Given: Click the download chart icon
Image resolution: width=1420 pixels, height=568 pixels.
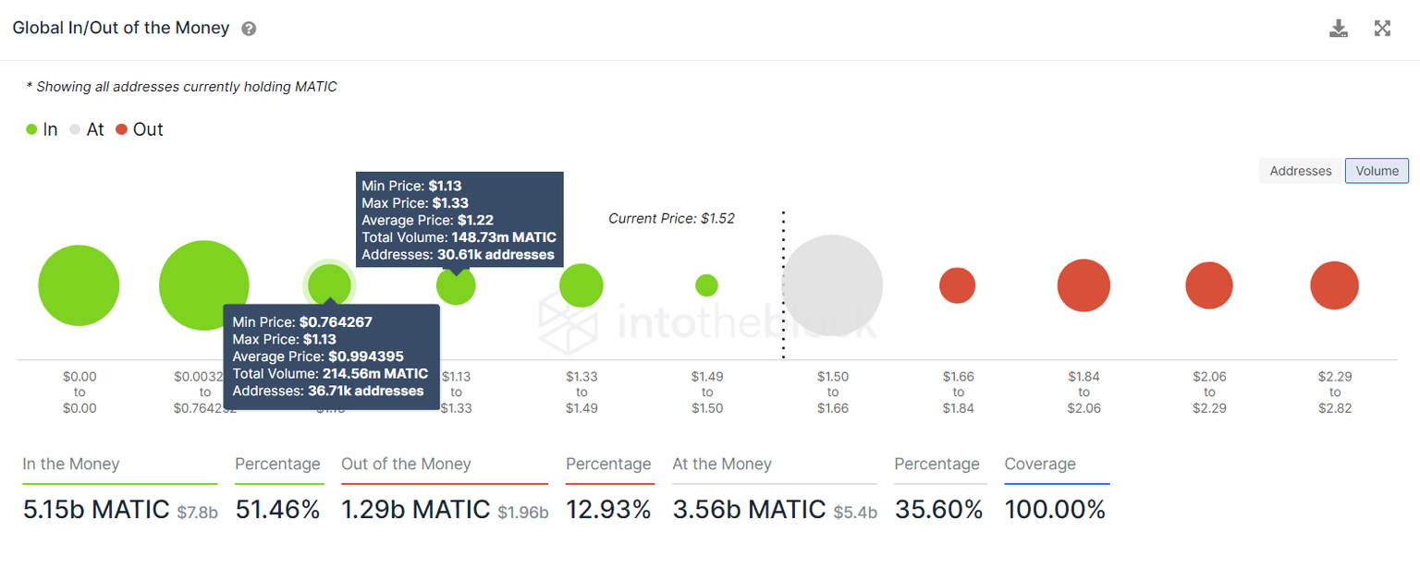Looking at the screenshot, I should tap(1338, 29).
